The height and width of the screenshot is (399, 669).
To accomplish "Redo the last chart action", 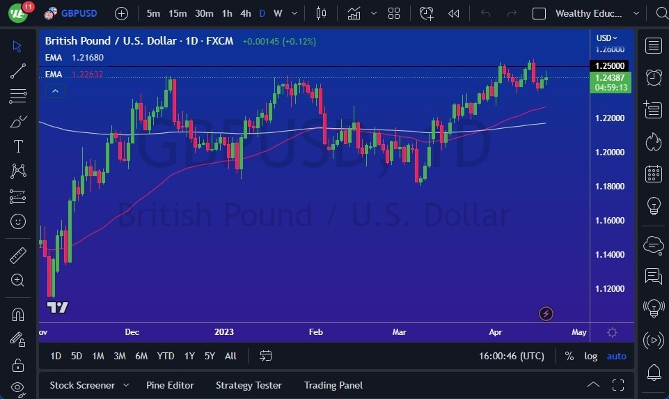I will (512, 14).
